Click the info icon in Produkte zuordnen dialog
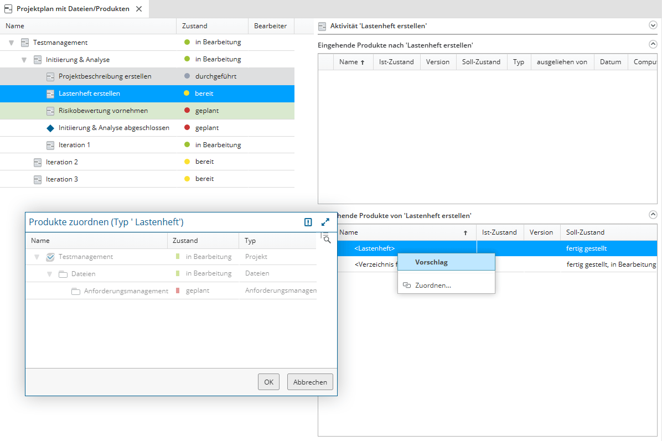Viewport: 662px width, 441px height. coord(308,222)
